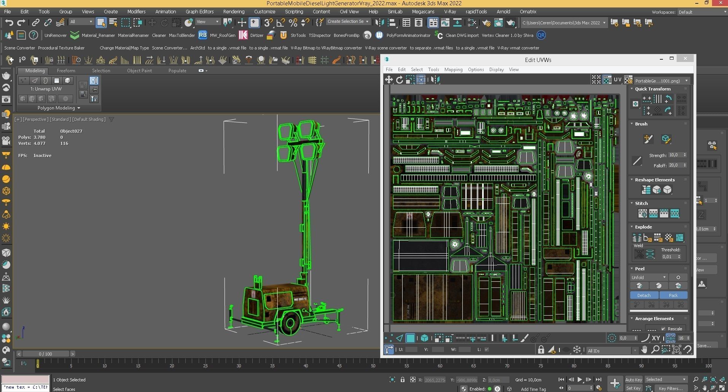Click the MaxToBlender script button
The image size is (728, 392).
[182, 35]
